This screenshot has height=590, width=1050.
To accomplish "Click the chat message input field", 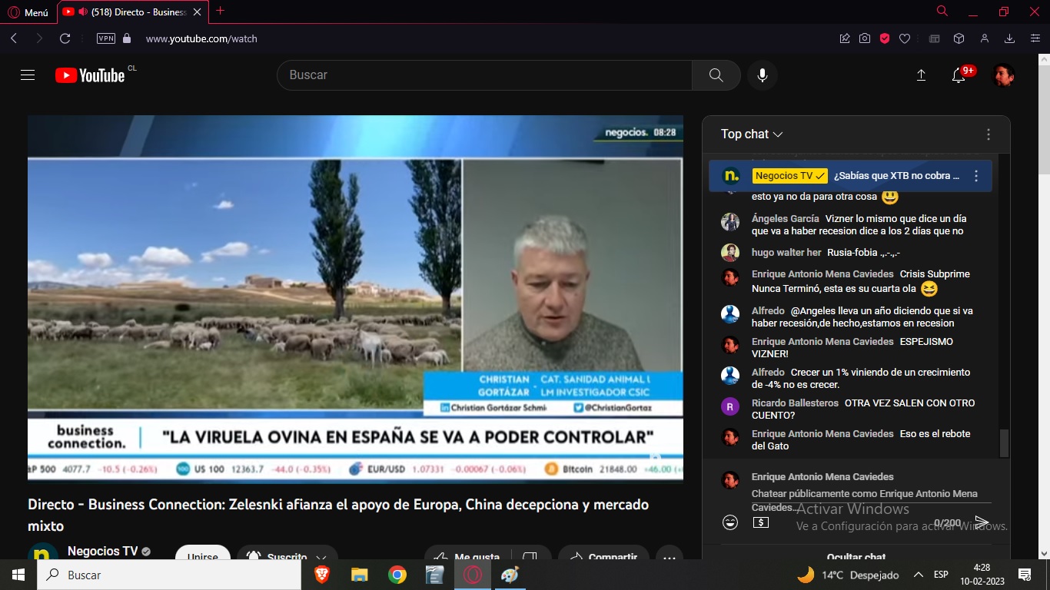I will coord(871,500).
